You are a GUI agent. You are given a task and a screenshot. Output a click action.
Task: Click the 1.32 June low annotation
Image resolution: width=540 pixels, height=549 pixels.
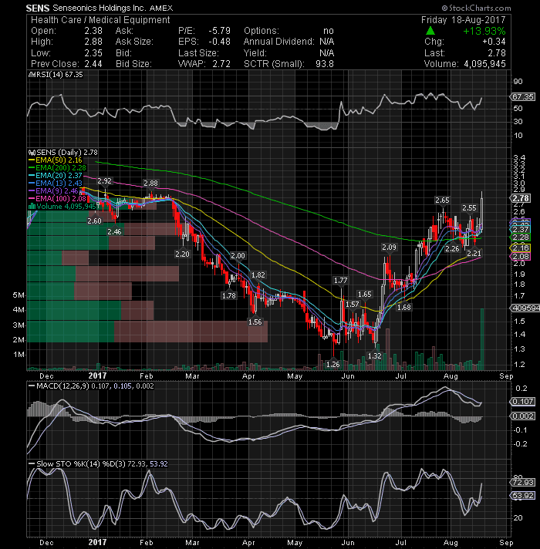coord(375,355)
